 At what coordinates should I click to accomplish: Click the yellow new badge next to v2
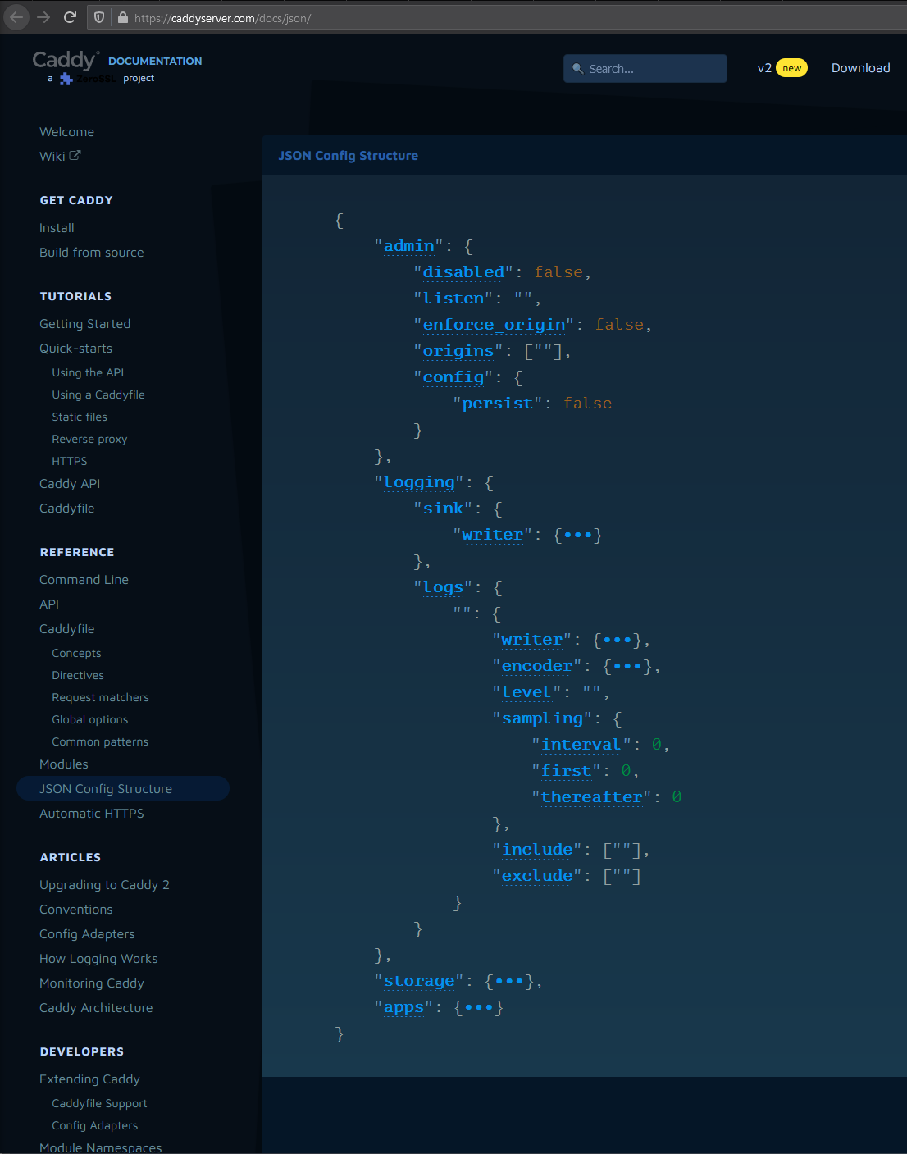[x=791, y=68]
